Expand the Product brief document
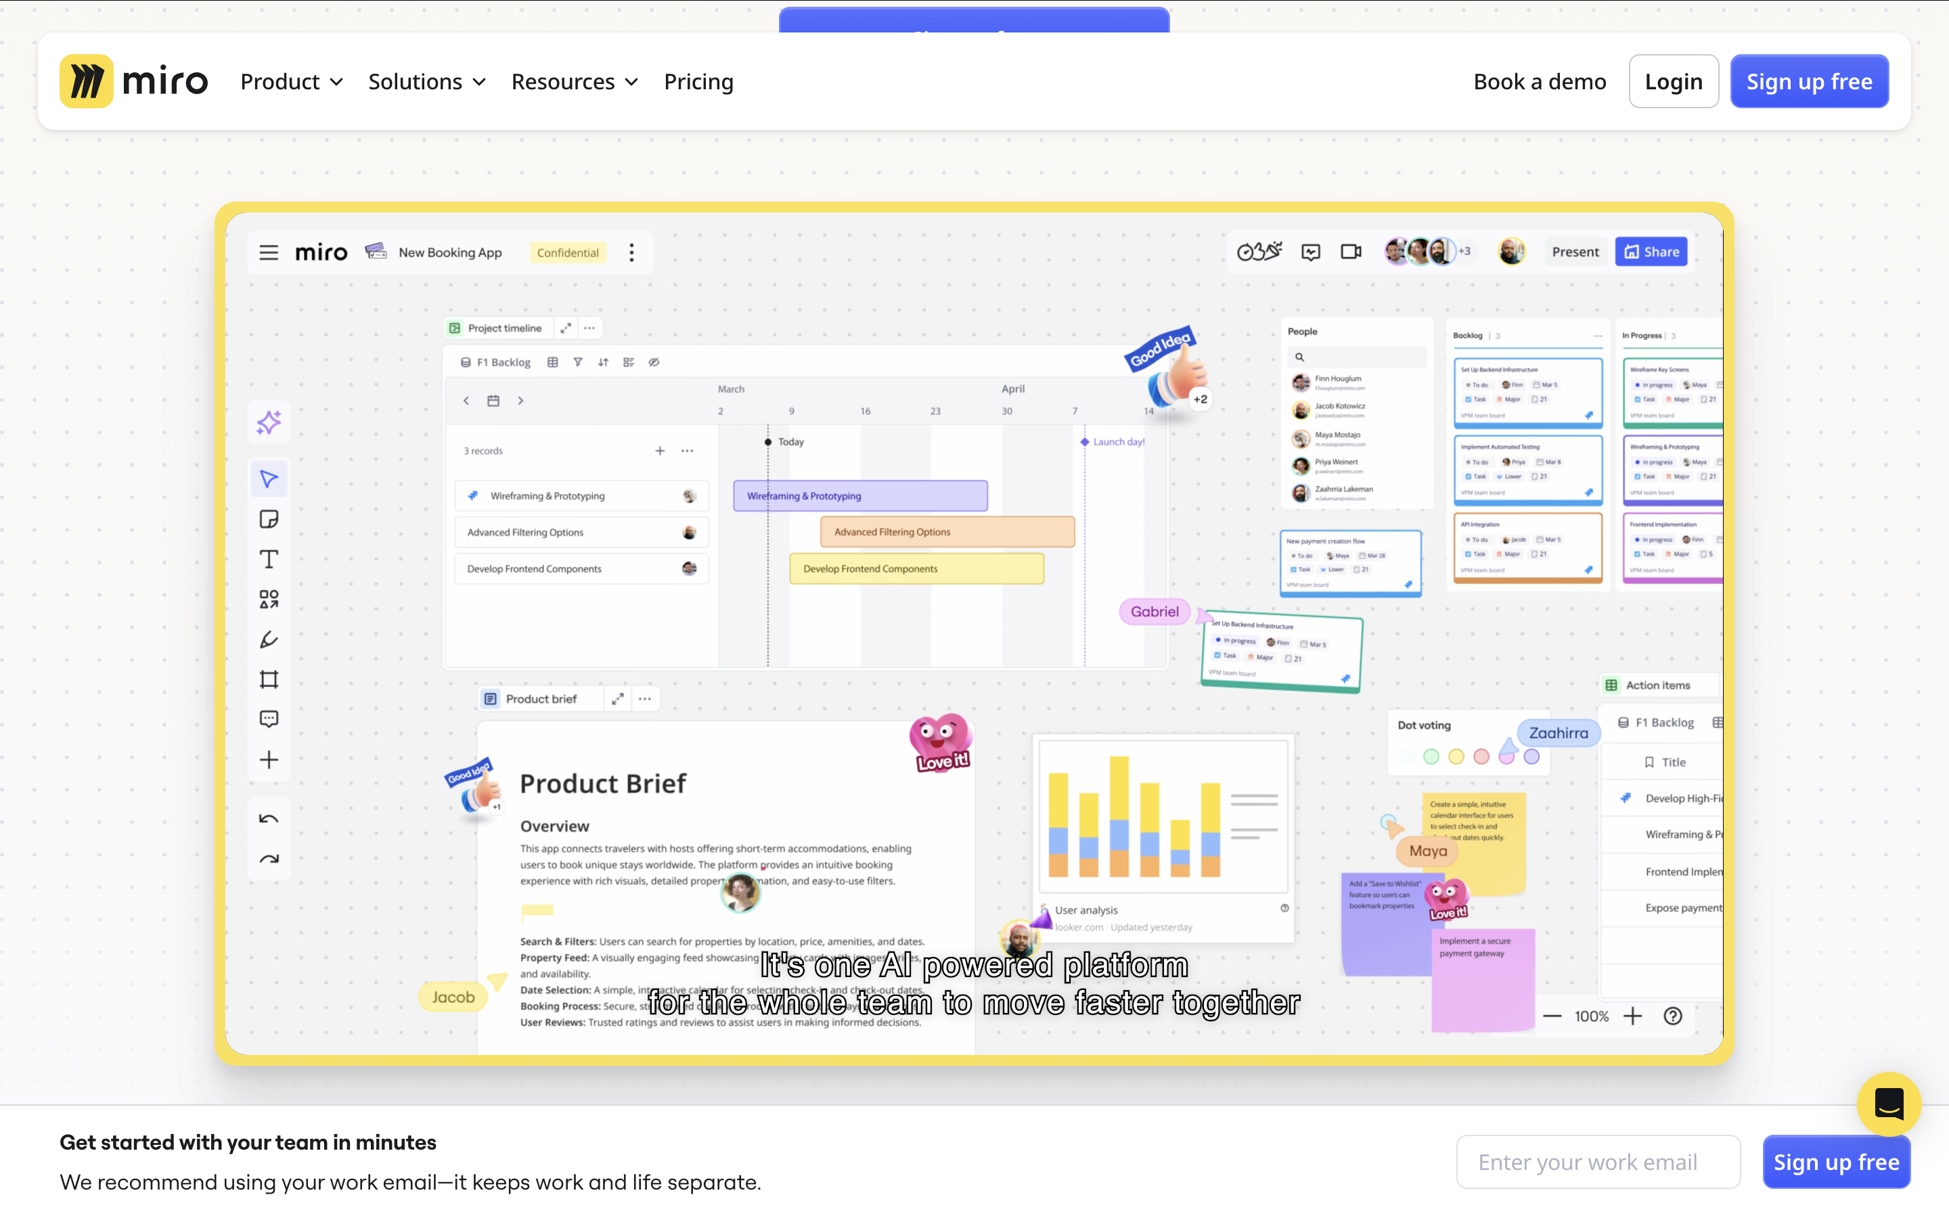 pyautogui.click(x=618, y=699)
